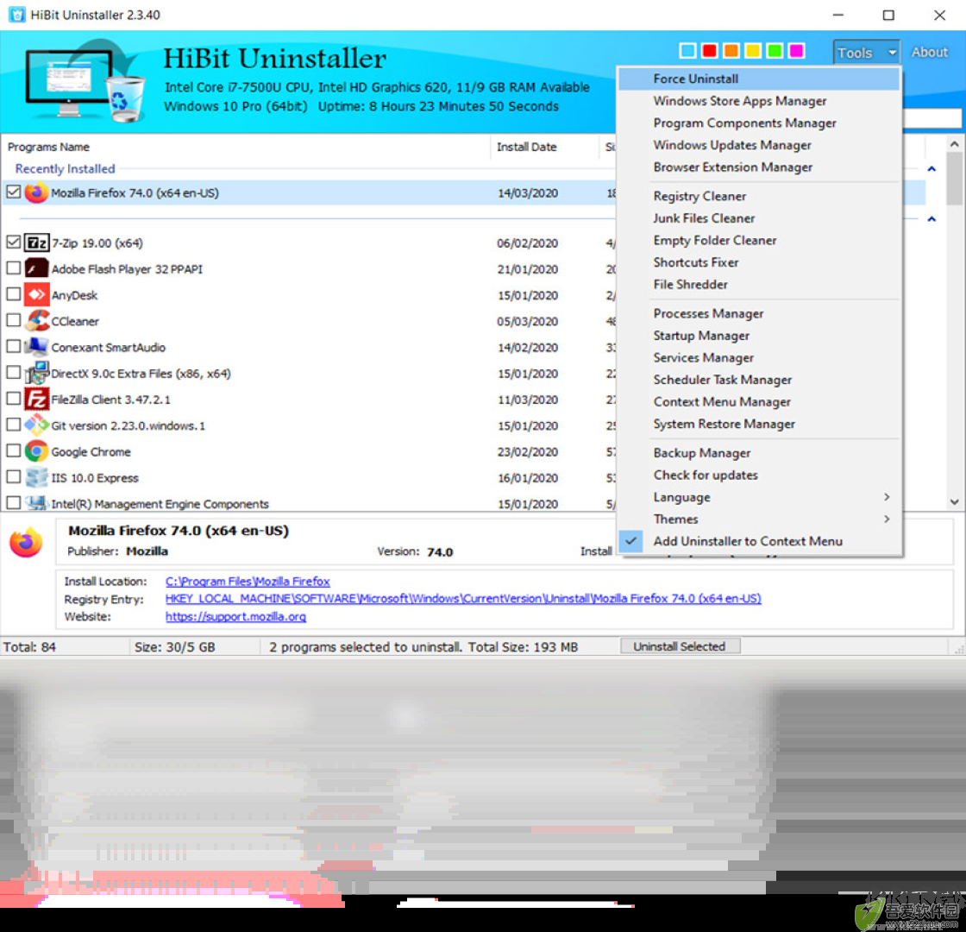This screenshot has height=932, width=966.
Task: Check the Google Chrome checkbox
Action: [14, 450]
